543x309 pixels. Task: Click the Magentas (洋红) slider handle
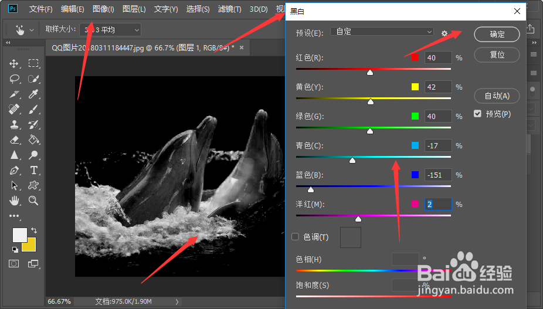(358, 219)
